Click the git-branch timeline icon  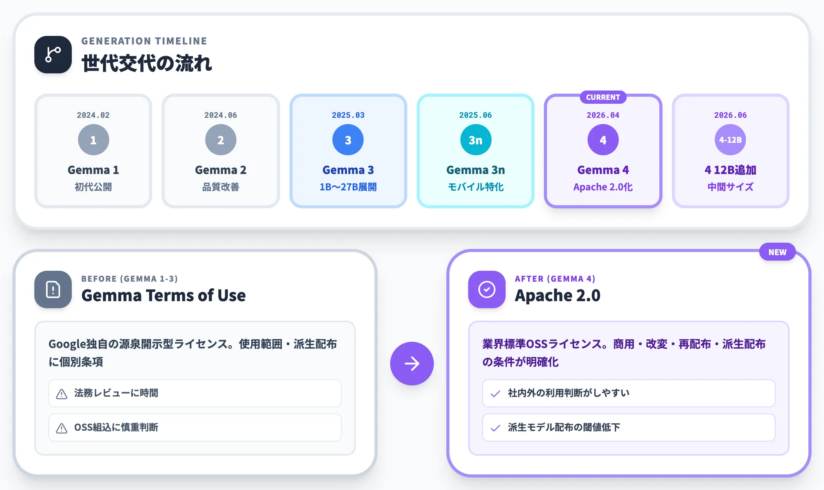pos(53,55)
